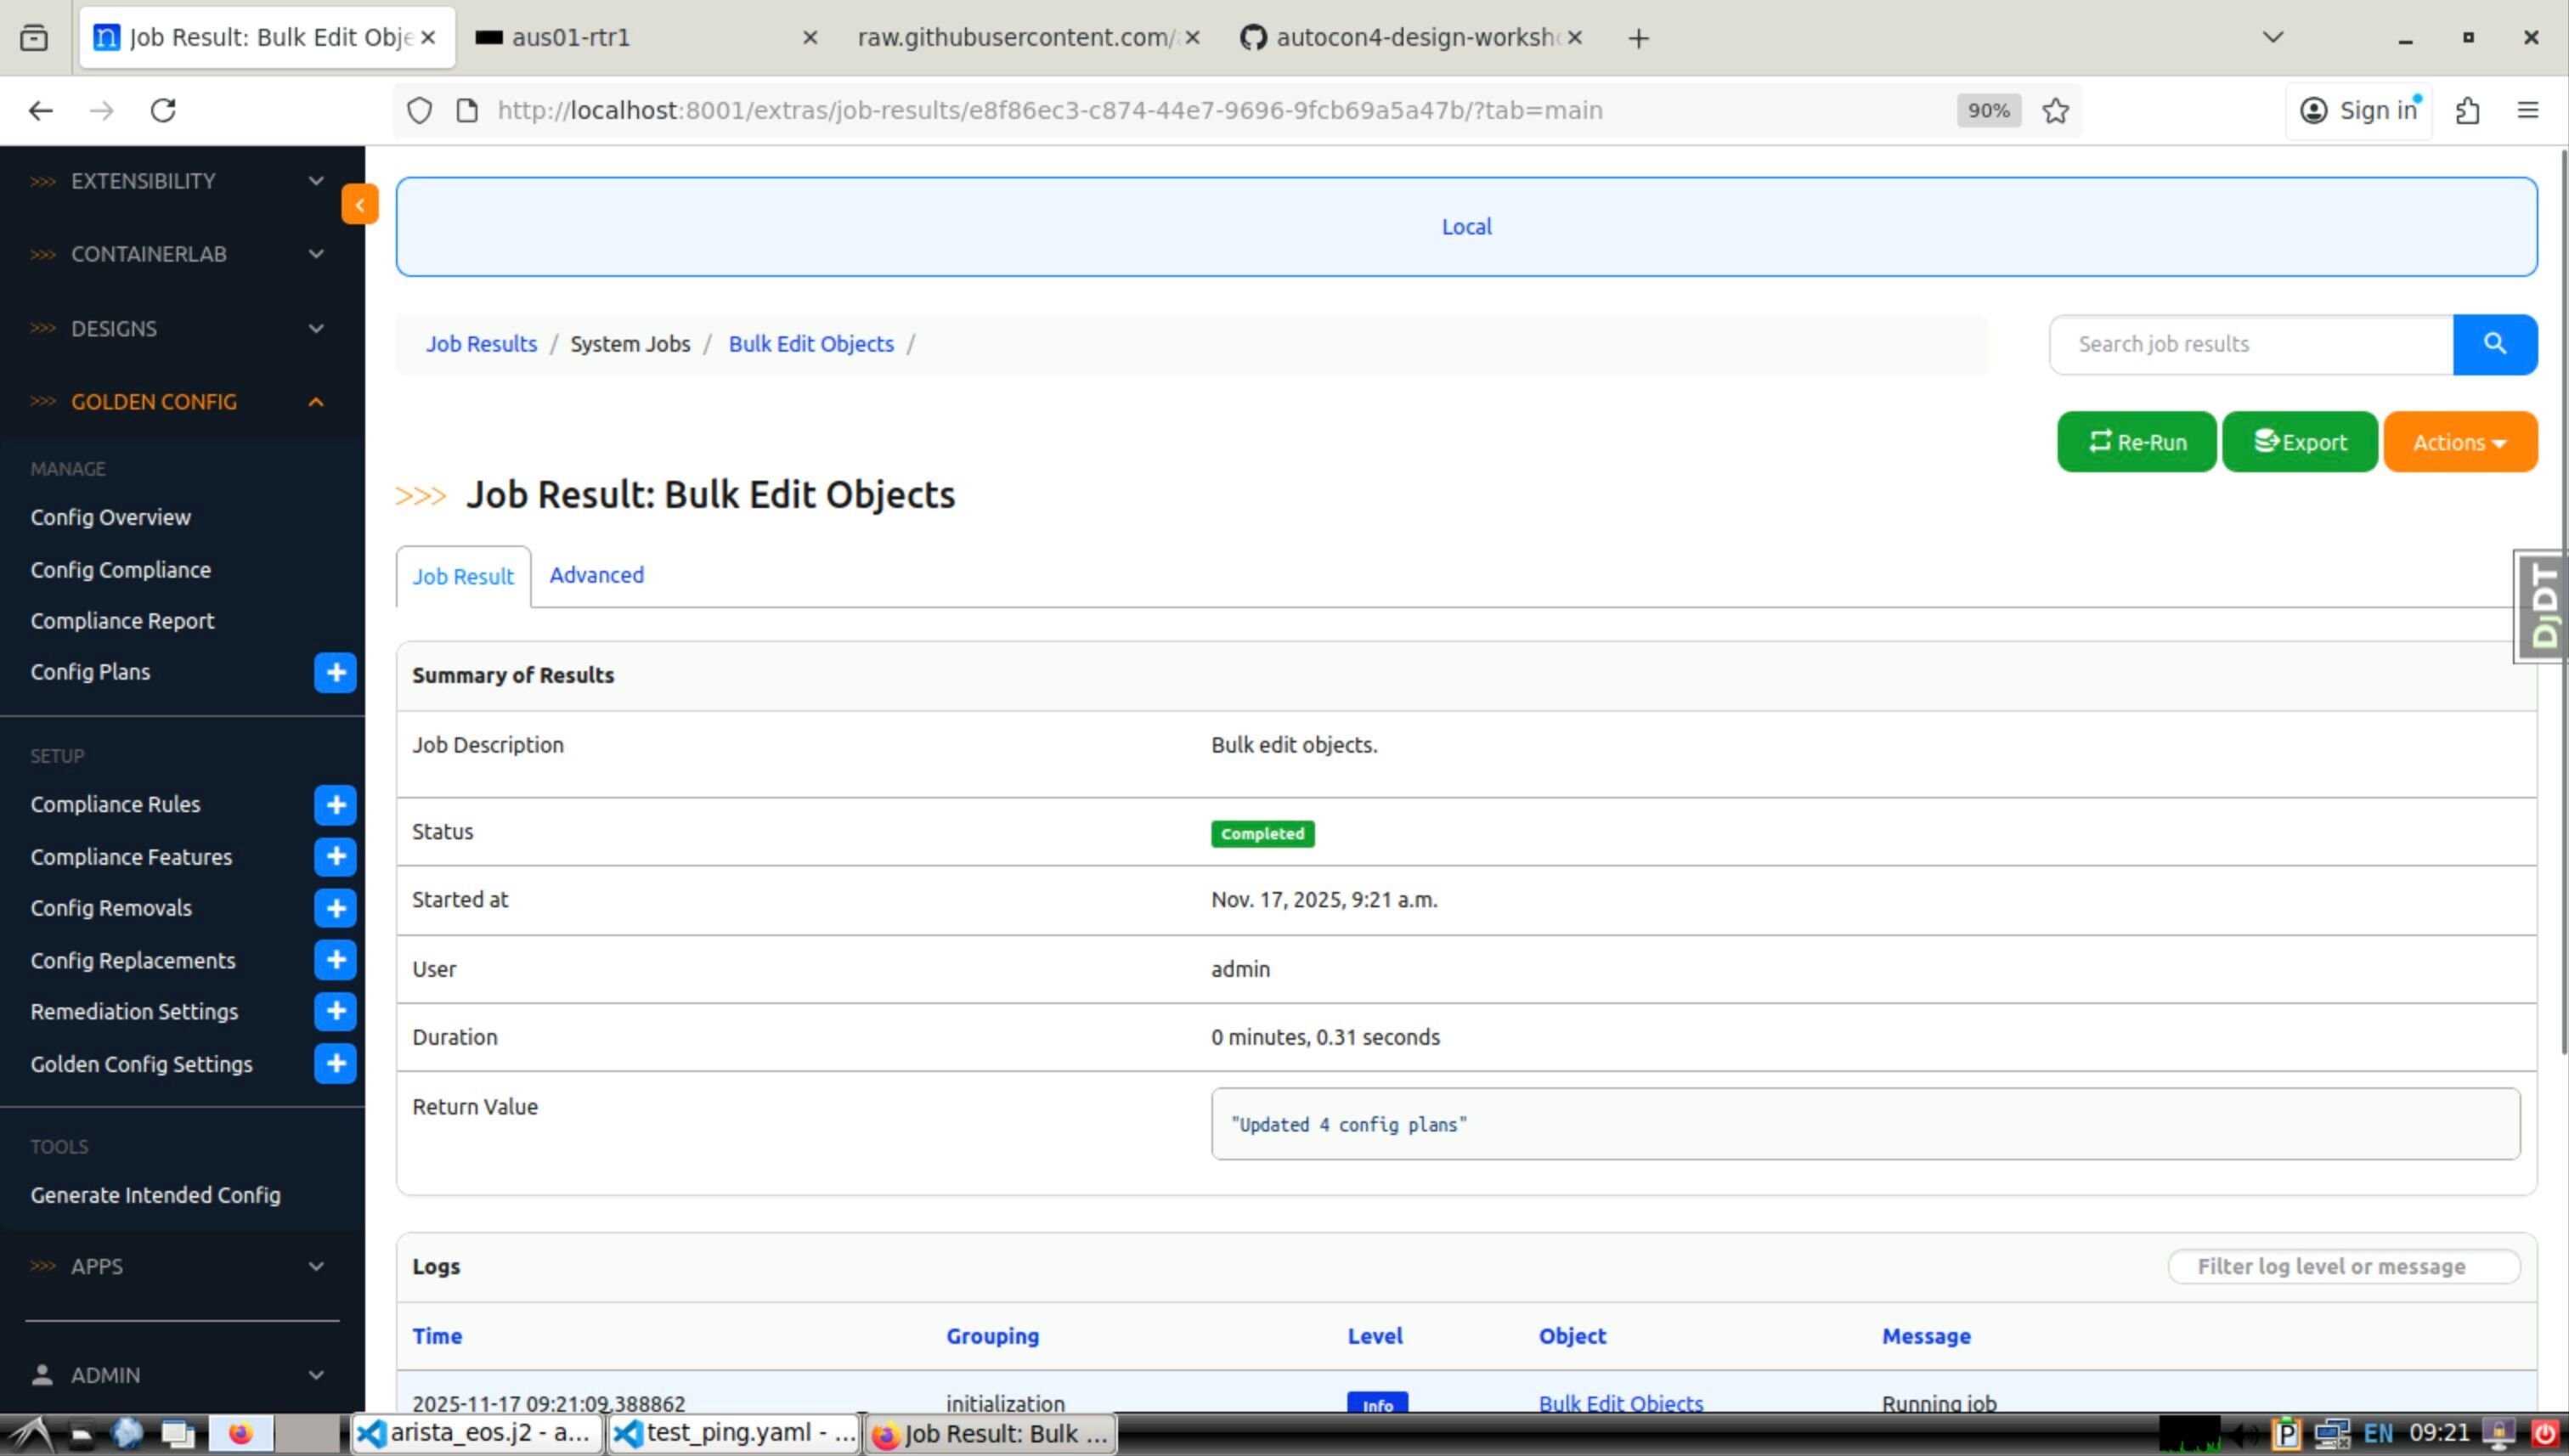The height and width of the screenshot is (1456, 2569).
Task: Click plus icon next to Golden Config Settings
Action: (335, 1063)
